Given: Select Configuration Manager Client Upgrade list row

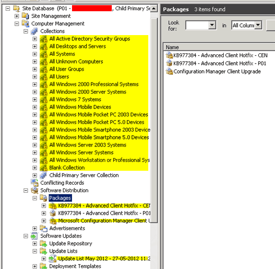Looking at the screenshot, I should (217, 72).
